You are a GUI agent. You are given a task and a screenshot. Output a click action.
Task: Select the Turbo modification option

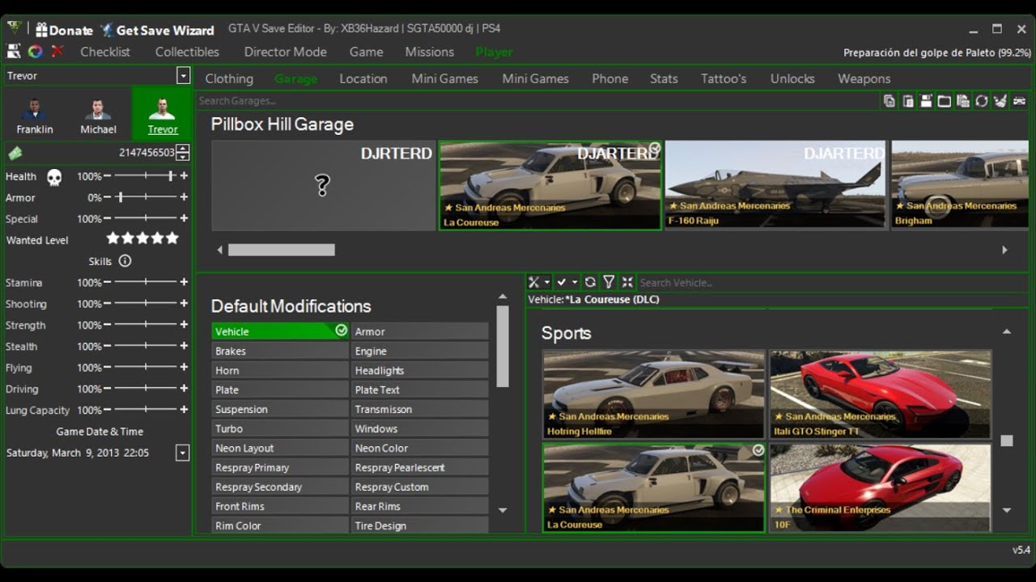(280, 428)
